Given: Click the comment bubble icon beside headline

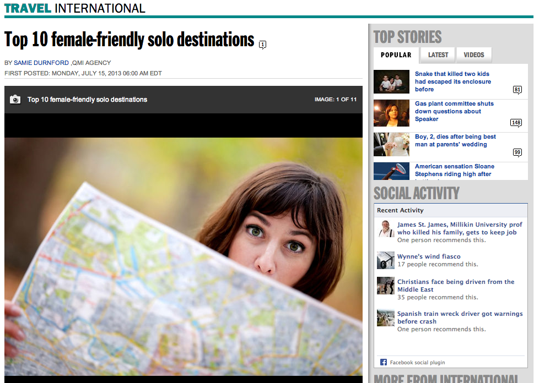Looking at the screenshot, I should pyautogui.click(x=262, y=45).
